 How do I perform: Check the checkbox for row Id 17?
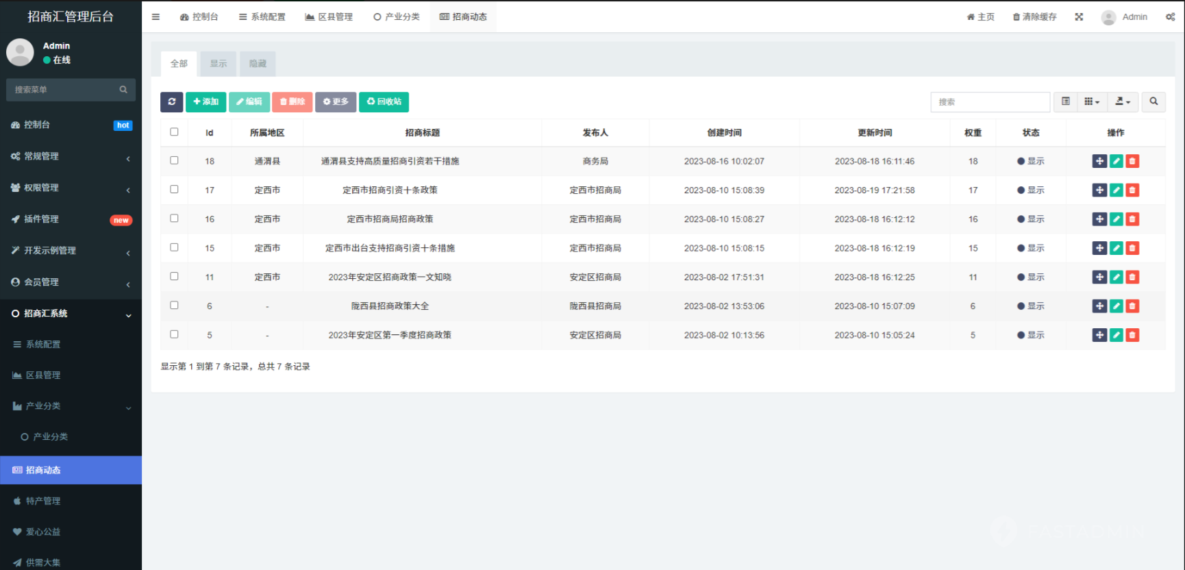tap(174, 189)
